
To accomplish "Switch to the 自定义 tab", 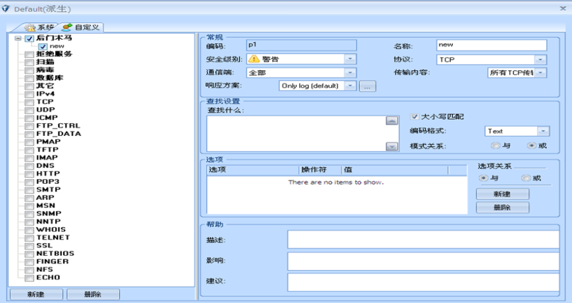I will [81, 28].
